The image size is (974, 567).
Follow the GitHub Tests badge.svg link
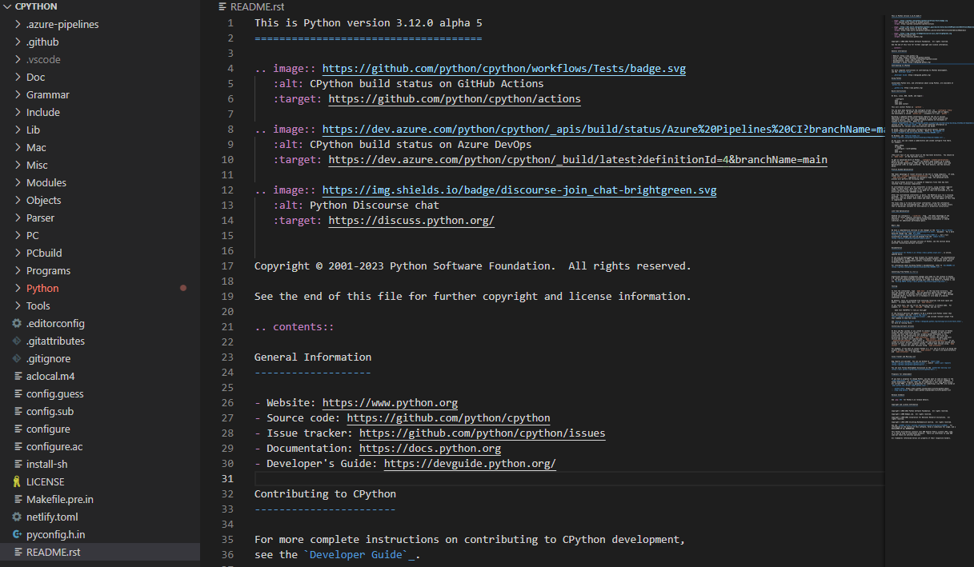click(503, 69)
